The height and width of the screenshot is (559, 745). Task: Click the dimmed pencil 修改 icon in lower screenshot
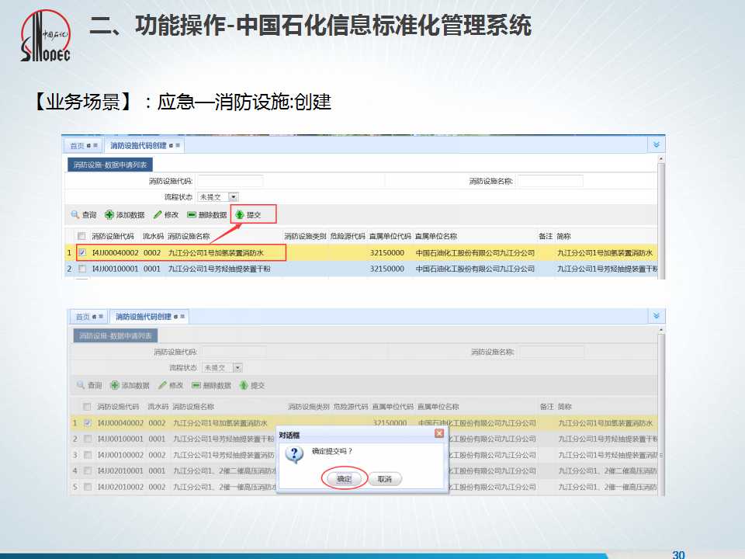coord(162,385)
